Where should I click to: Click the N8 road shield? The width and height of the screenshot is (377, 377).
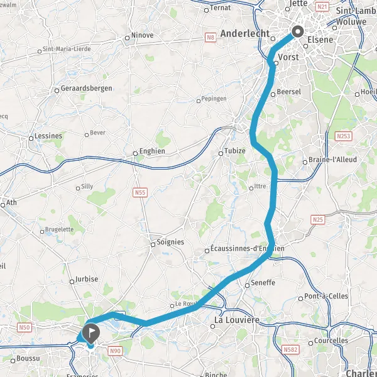point(210,38)
